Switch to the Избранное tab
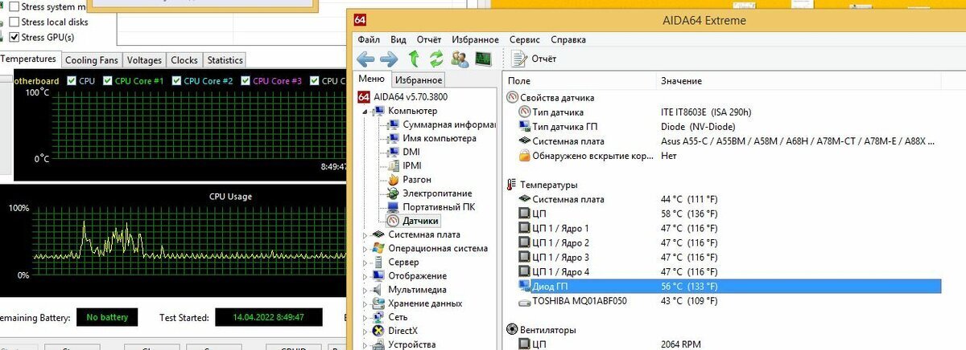This screenshot has width=966, height=350. pos(419,79)
